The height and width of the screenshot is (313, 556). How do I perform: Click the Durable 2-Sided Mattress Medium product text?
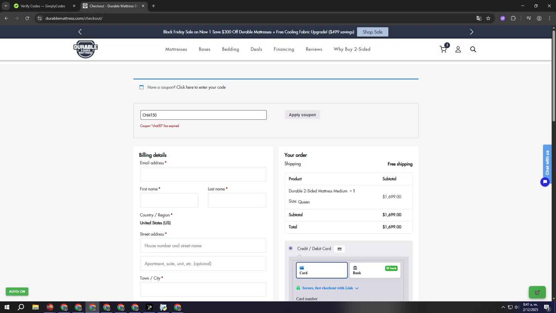tap(318, 191)
